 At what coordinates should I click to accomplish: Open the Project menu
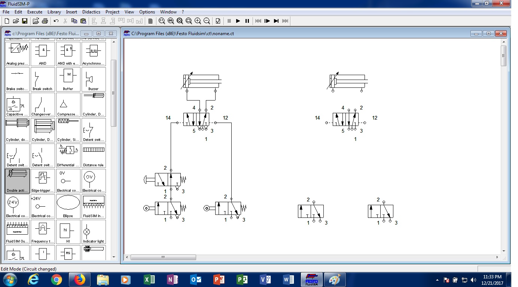(x=113, y=12)
